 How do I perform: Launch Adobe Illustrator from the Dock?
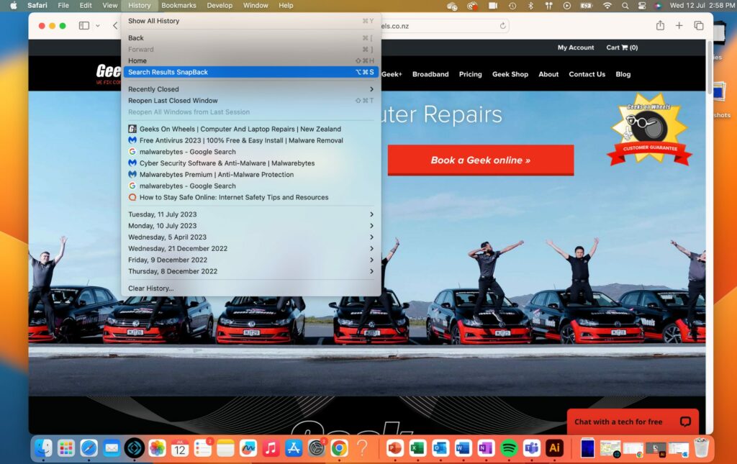coord(555,447)
